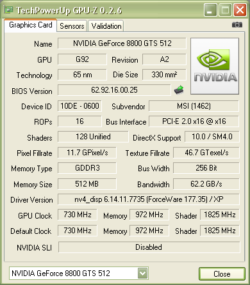
Task: Click the Device ID field 10DE - 0600
Action: coord(79,106)
